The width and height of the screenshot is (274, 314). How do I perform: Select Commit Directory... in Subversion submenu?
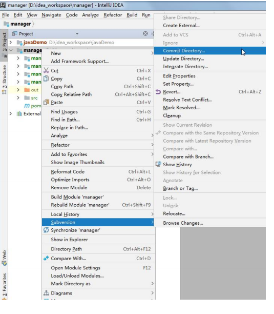tap(210, 51)
